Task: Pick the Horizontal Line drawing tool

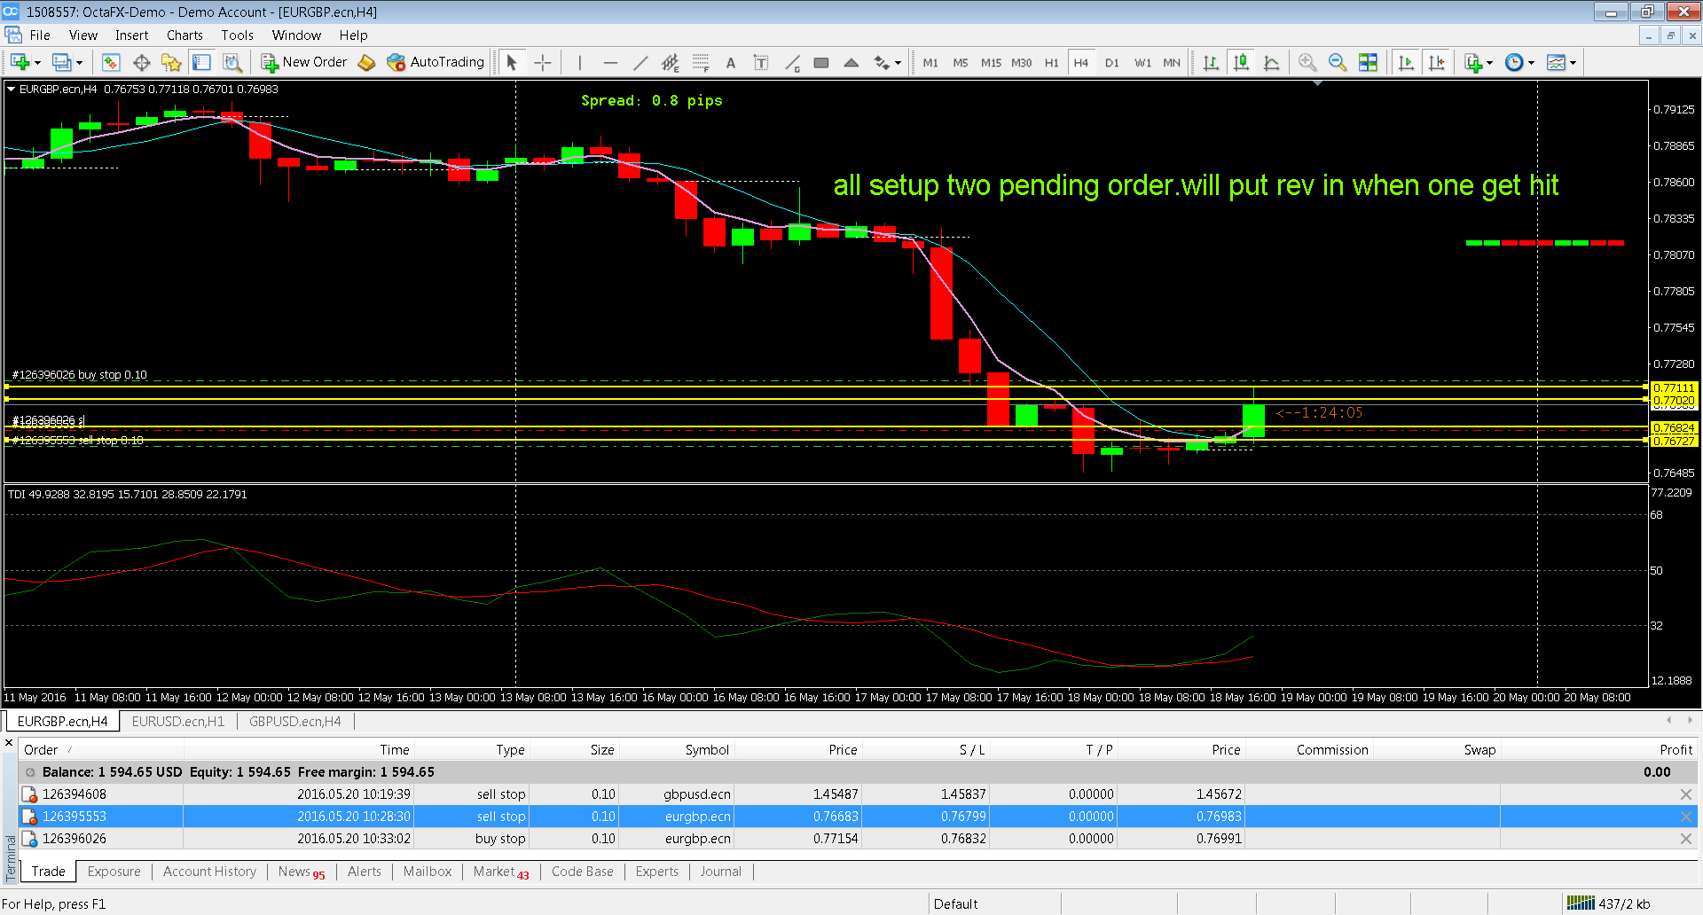Action: 609,62
